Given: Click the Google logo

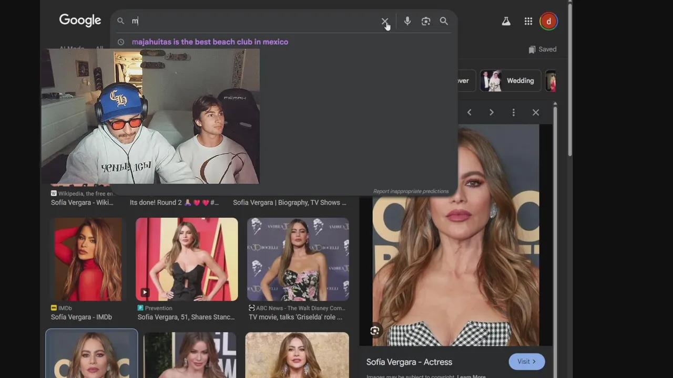Looking at the screenshot, I should click(x=80, y=20).
